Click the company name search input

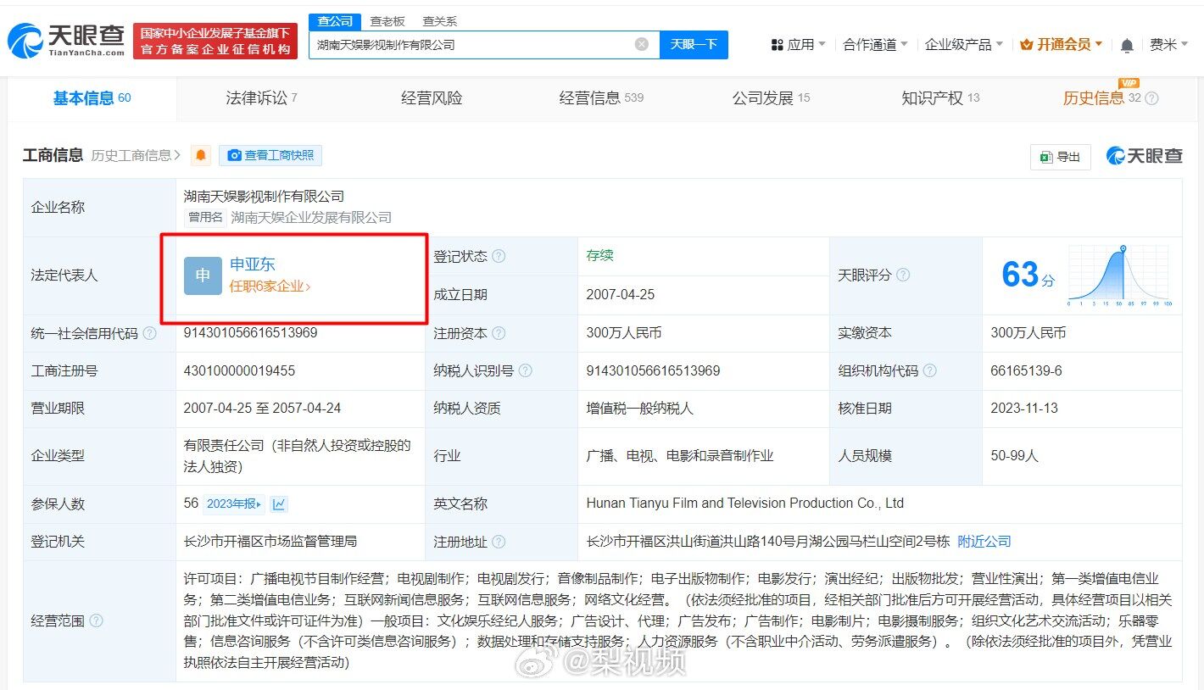(471, 44)
